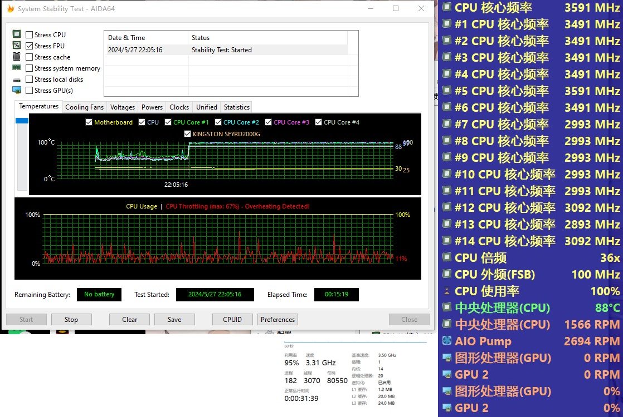This screenshot has width=623, height=417.
Task: Click the Stress local disks drive icon
Action: click(17, 80)
